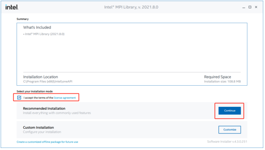Close the Intel MPI installer window
Viewport: 265px width, 150px height.
click(x=256, y=7)
